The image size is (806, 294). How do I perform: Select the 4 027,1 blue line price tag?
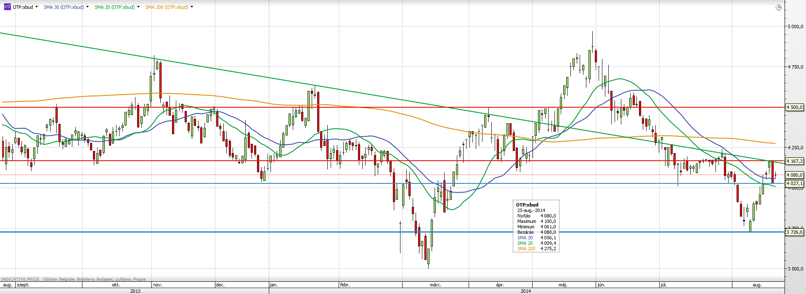795,183
